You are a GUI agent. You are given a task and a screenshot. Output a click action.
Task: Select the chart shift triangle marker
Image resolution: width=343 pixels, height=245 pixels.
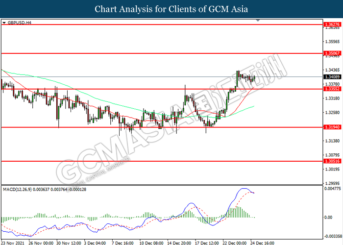(x=258, y=21)
